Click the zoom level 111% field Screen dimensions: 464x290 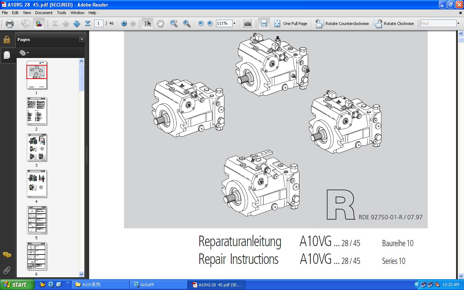[224, 24]
